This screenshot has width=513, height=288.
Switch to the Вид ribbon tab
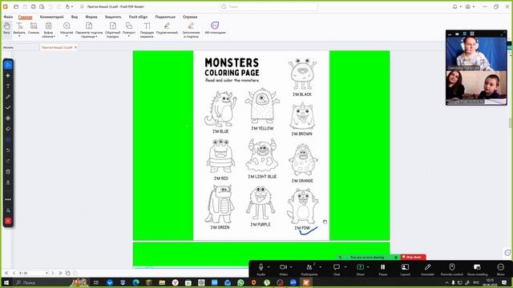pos(75,17)
